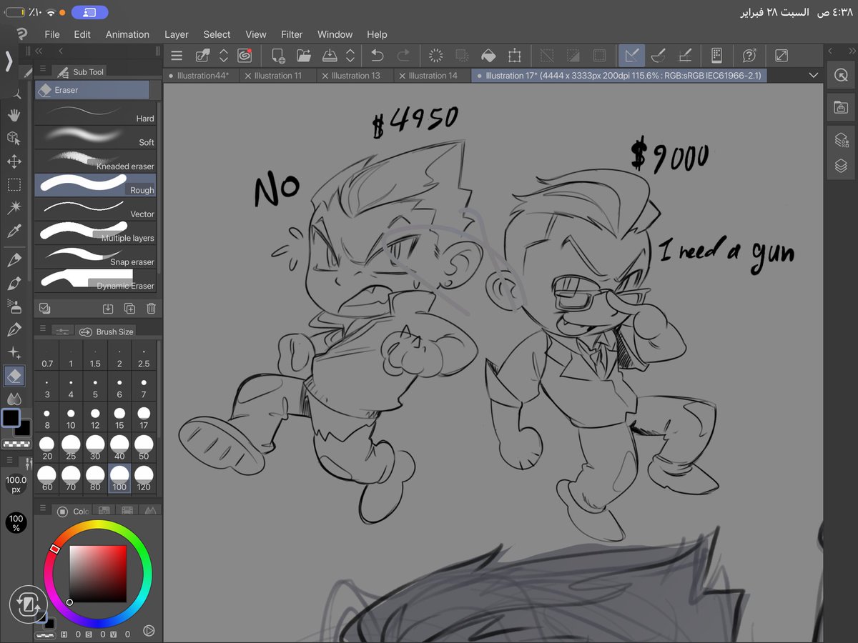Open the Material palette icon
858x643 pixels.
(x=841, y=107)
